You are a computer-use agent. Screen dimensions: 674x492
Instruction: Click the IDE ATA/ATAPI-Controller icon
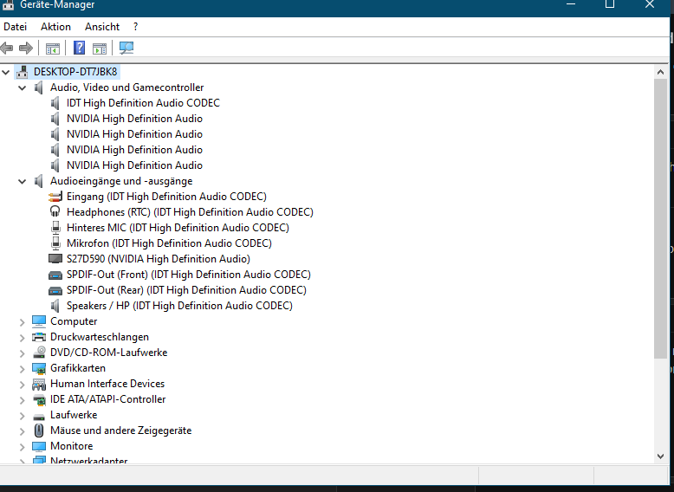pyautogui.click(x=39, y=399)
